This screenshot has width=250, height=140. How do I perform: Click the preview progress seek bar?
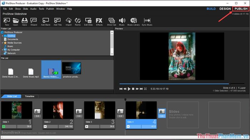(182, 84)
